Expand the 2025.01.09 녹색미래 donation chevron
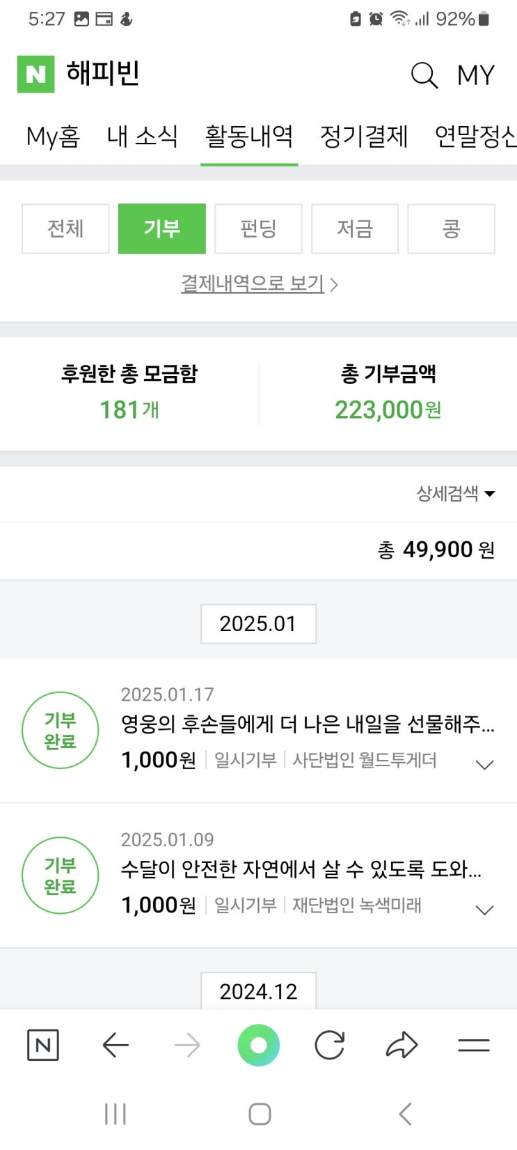The image size is (517, 1150). coord(484,910)
